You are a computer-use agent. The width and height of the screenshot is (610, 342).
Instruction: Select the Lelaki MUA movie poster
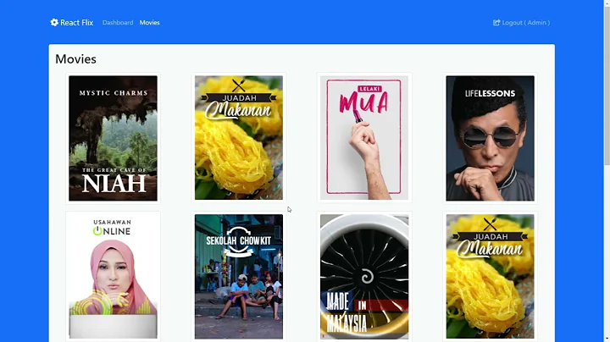[x=364, y=138]
